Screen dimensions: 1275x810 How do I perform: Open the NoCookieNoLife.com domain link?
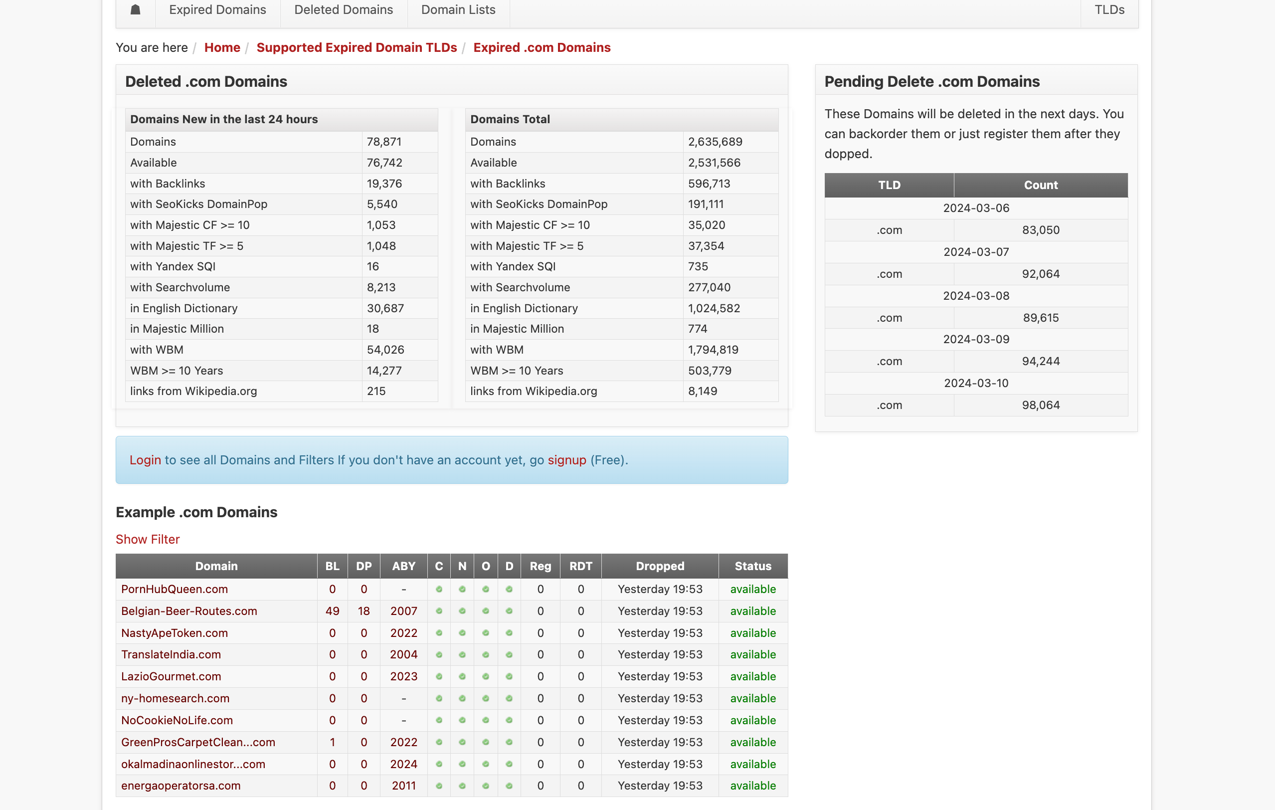coord(177,720)
